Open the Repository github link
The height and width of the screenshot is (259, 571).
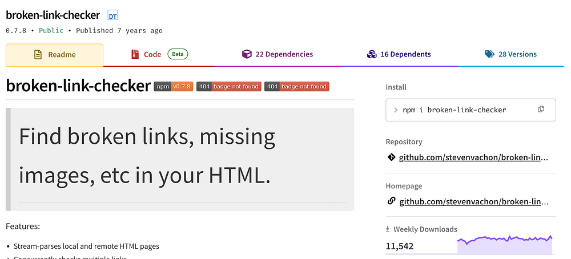point(474,158)
